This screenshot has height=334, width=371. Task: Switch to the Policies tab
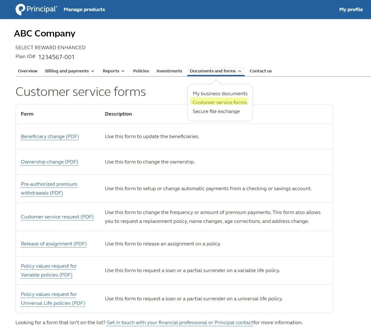click(x=141, y=71)
